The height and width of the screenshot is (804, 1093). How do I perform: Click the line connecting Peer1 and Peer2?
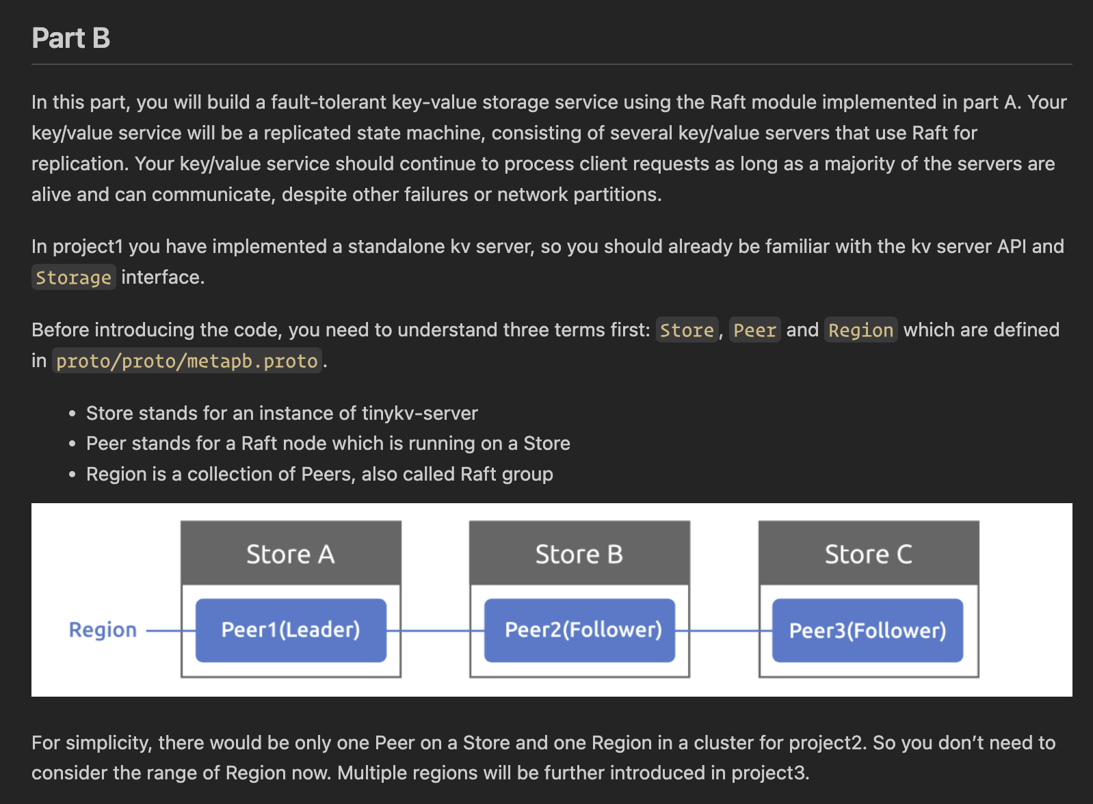pyautogui.click(x=435, y=630)
